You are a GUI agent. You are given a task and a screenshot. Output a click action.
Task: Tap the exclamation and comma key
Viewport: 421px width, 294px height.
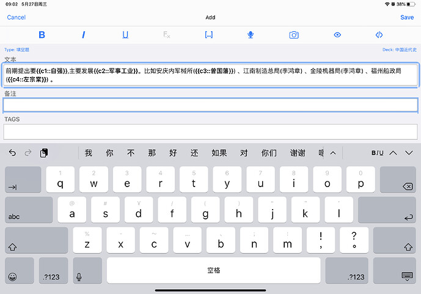pos(321,240)
